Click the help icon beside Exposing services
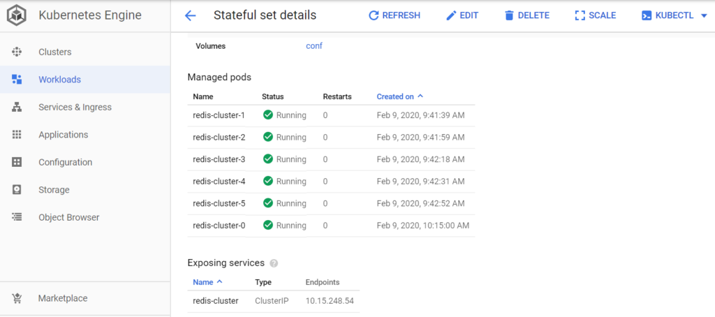715x317 pixels. 274,263
